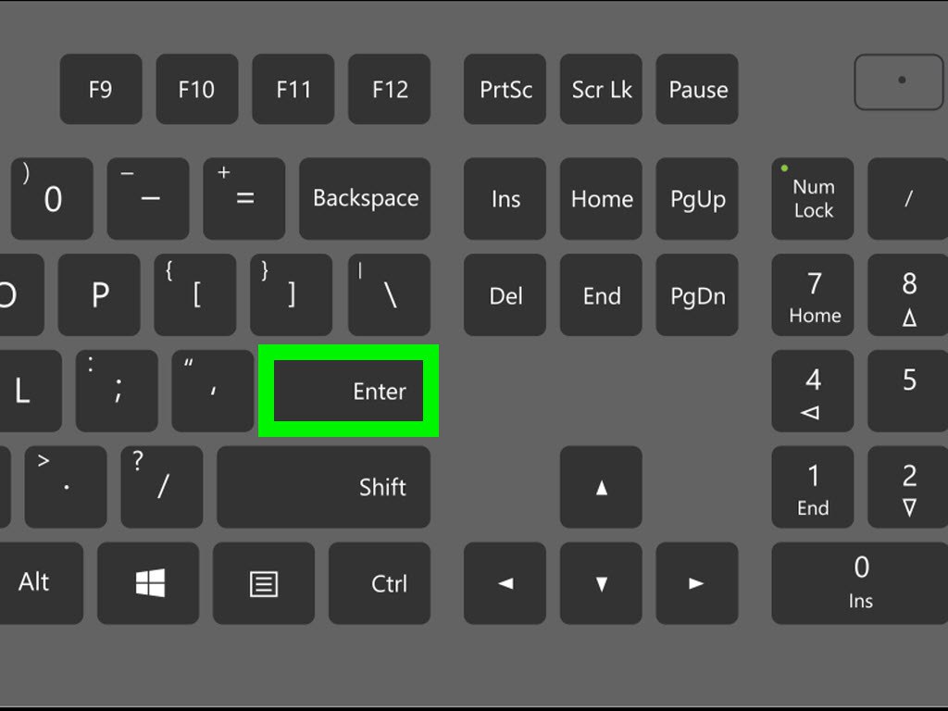Click the down arrow key

(601, 583)
